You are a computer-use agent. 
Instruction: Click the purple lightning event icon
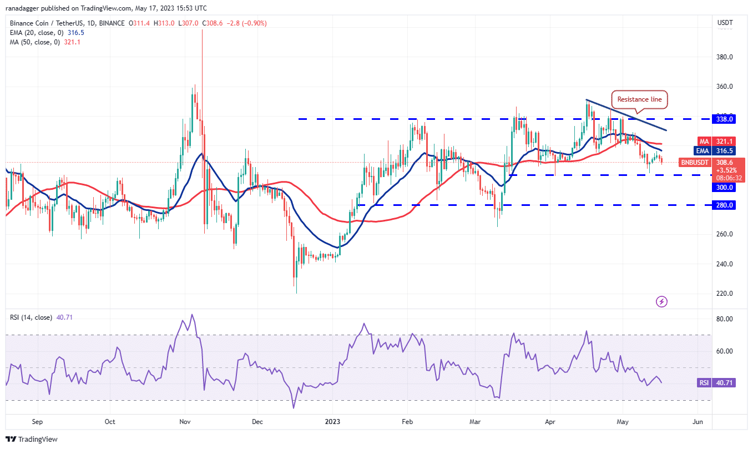tap(661, 301)
